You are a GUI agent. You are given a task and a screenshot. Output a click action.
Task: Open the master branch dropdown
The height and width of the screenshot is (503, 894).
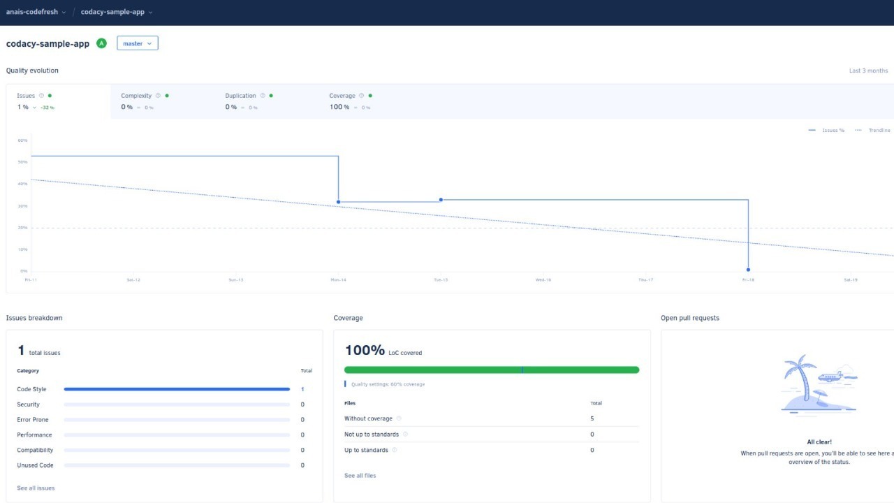(x=138, y=43)
